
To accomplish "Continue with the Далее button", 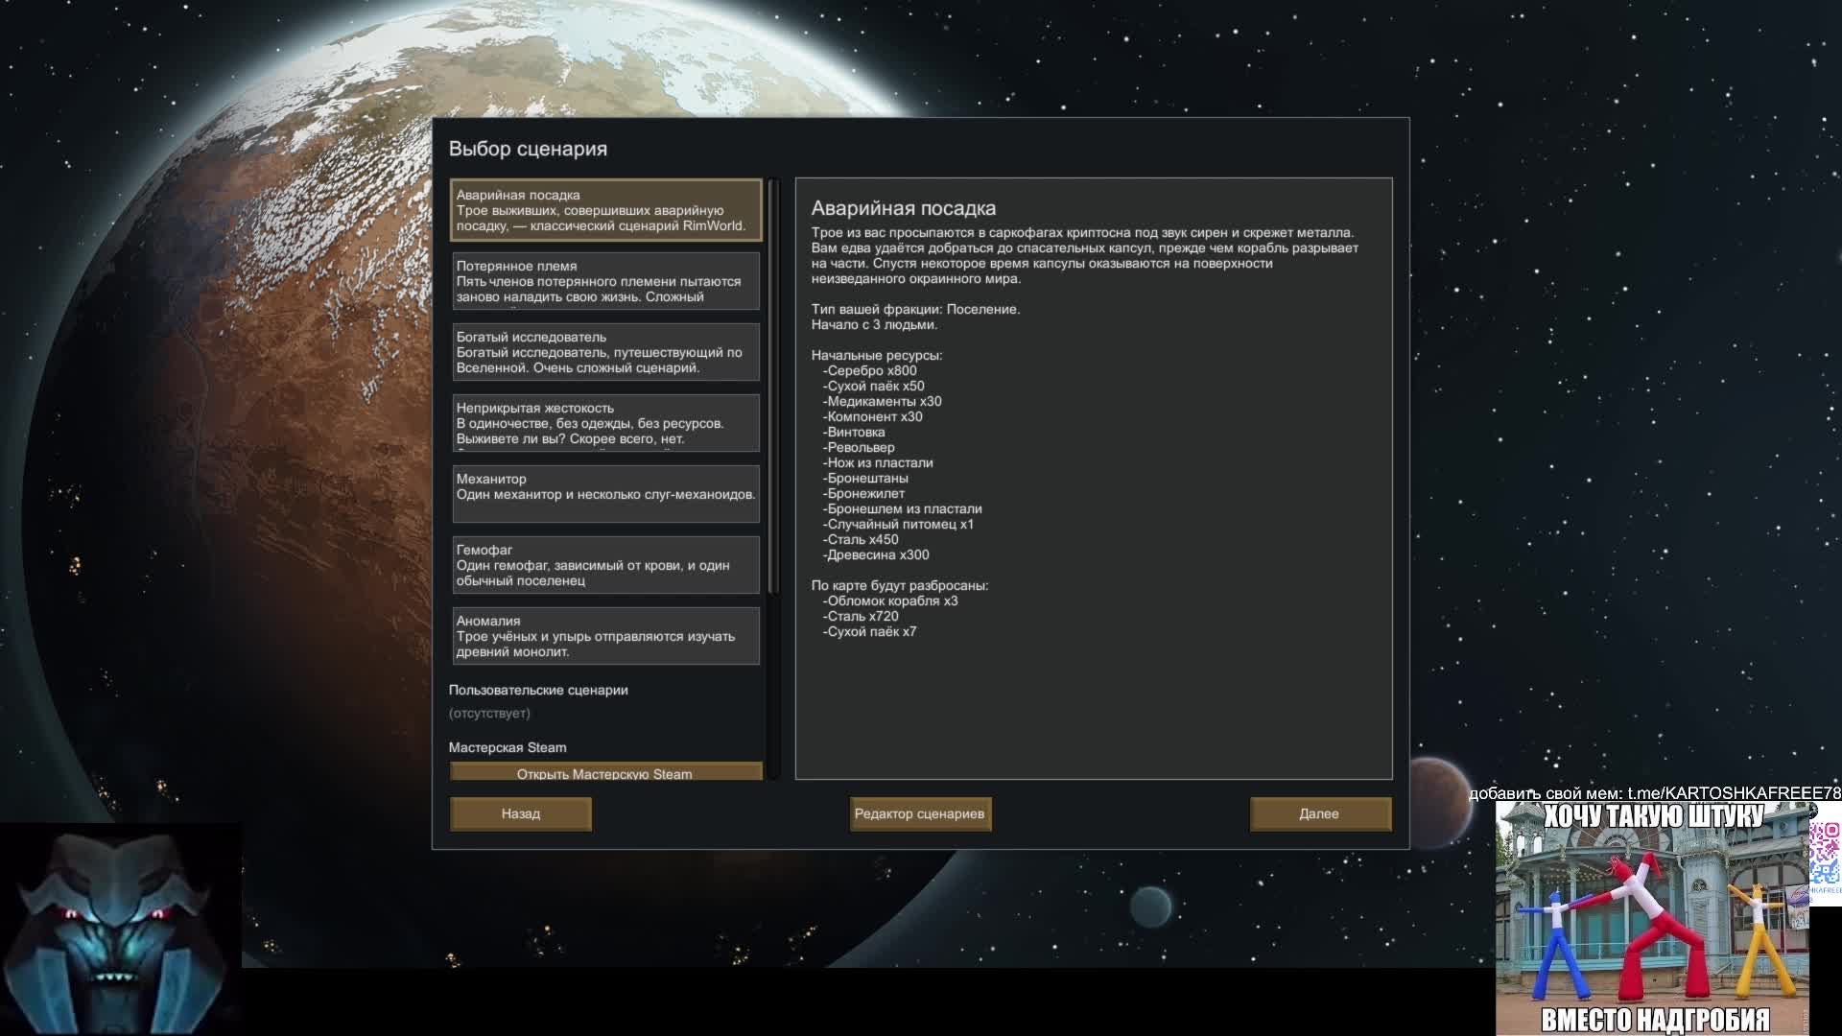I will pos(1319,813).
